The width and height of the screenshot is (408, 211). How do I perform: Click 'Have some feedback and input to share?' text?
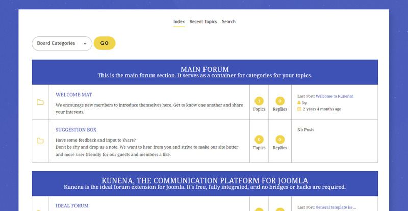95,140
